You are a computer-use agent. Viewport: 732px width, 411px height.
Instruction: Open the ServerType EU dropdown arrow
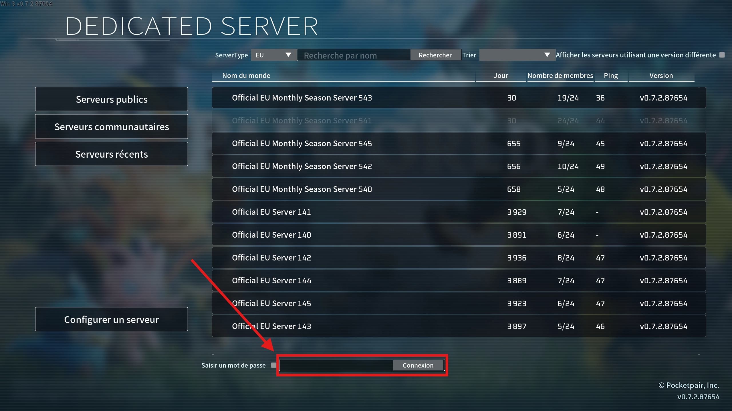pyautogui.click(x=288, y=55)
